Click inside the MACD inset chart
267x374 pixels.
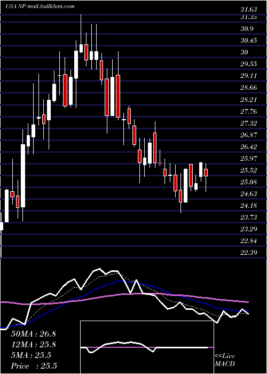pos(147,347)
